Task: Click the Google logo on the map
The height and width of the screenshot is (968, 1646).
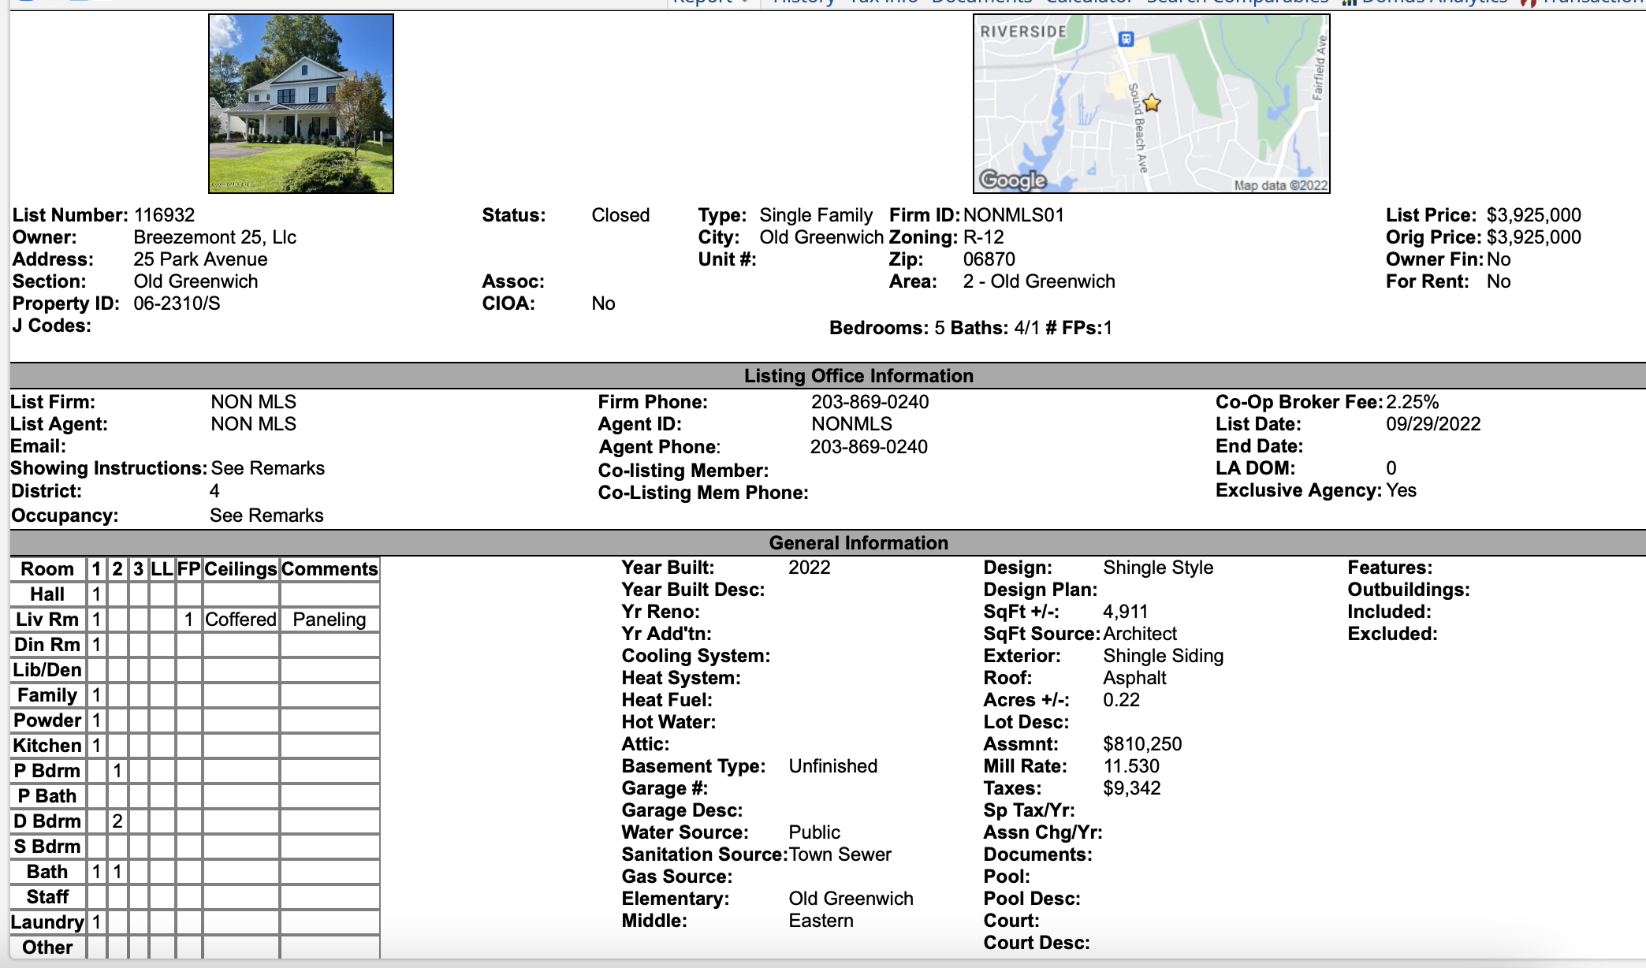Action: (x=1012, y=180)
